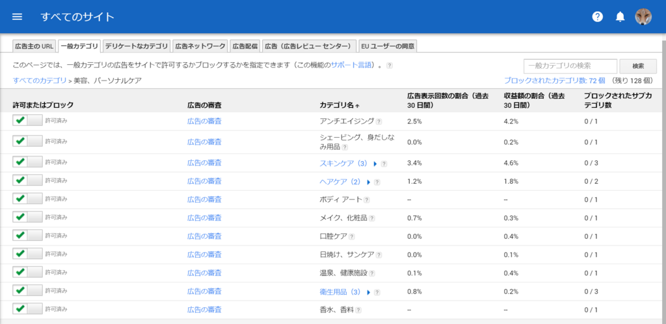Open 広告の審査 for ボディ アート row
Screen dimensions: 666x324
(x=204, y=199)
